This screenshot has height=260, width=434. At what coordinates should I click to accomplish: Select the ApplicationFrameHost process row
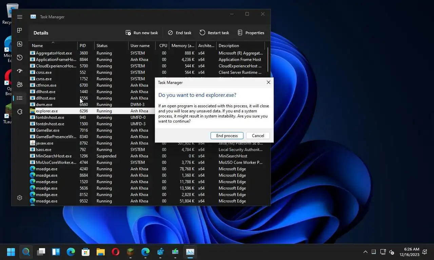coord(148,60)
